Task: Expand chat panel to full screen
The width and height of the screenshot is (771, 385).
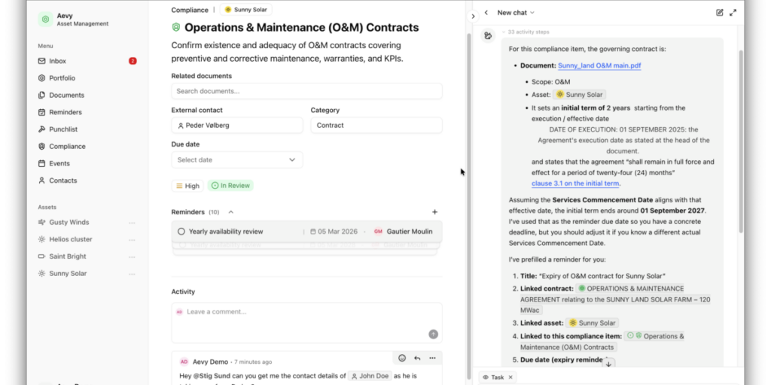Action: pos(733,13)
